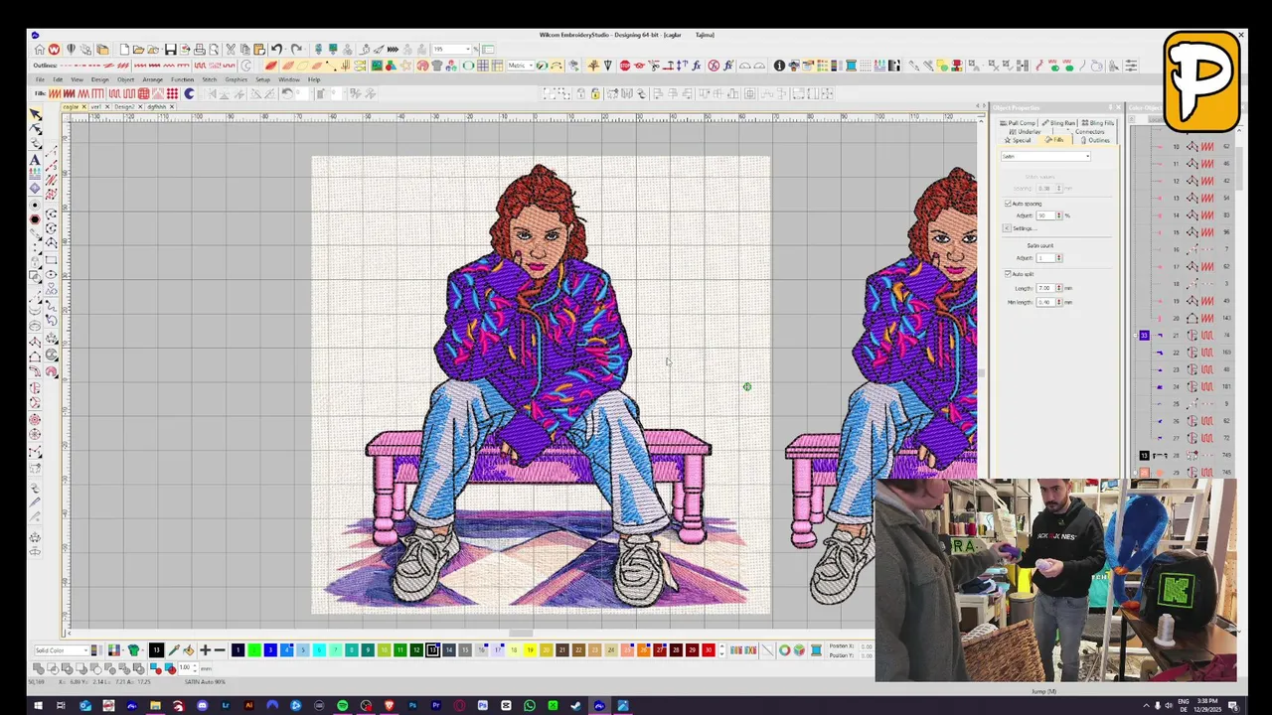Select red color swatch 30
This screenshot has height=715, width=1272.
[708, 650]
